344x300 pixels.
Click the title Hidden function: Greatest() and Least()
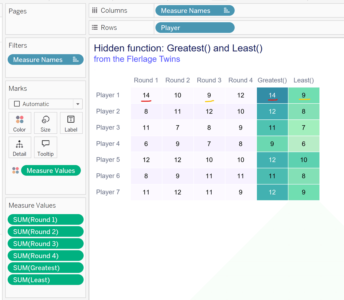(x=178, y=48)
